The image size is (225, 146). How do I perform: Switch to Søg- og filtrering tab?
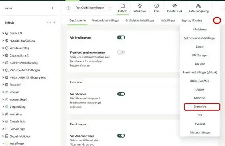click(192, 20)
